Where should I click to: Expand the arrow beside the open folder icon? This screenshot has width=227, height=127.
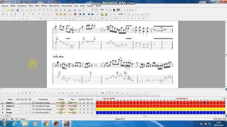[x=10, y=10]
